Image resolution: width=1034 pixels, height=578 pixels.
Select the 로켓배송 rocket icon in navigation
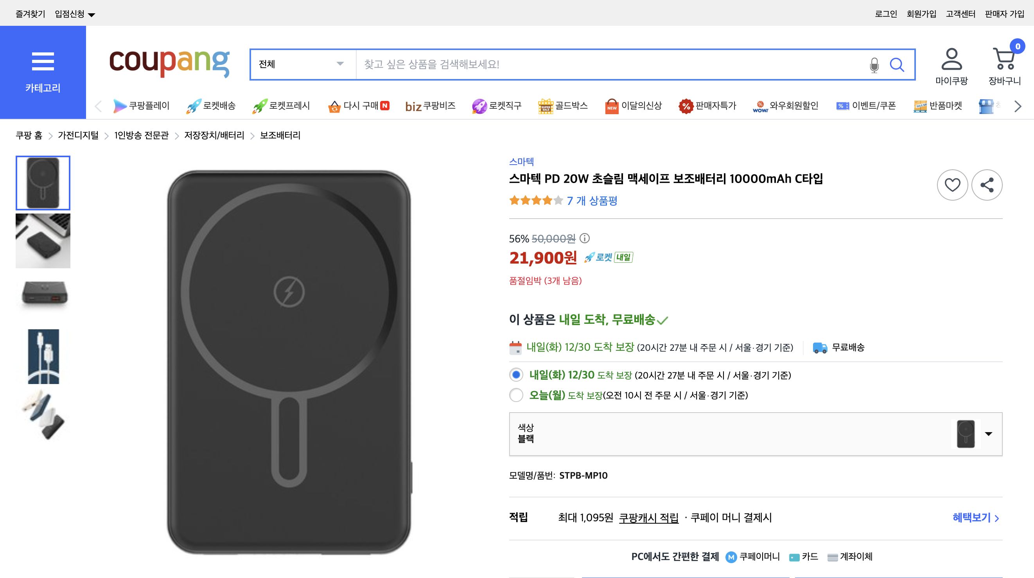click(194, 106)
